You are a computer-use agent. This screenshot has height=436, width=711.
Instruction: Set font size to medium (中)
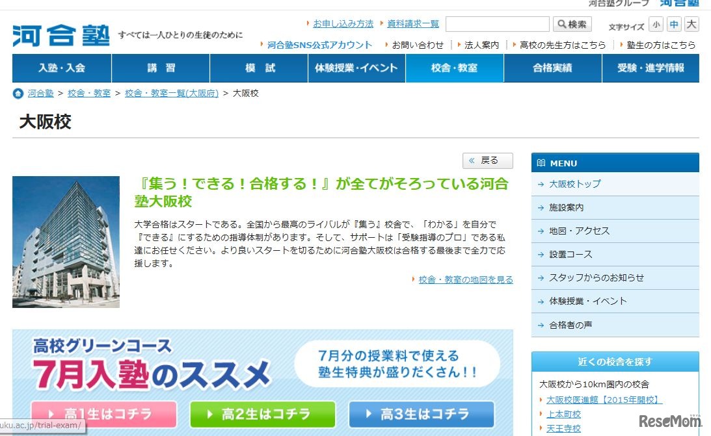[x=674, y=25]
